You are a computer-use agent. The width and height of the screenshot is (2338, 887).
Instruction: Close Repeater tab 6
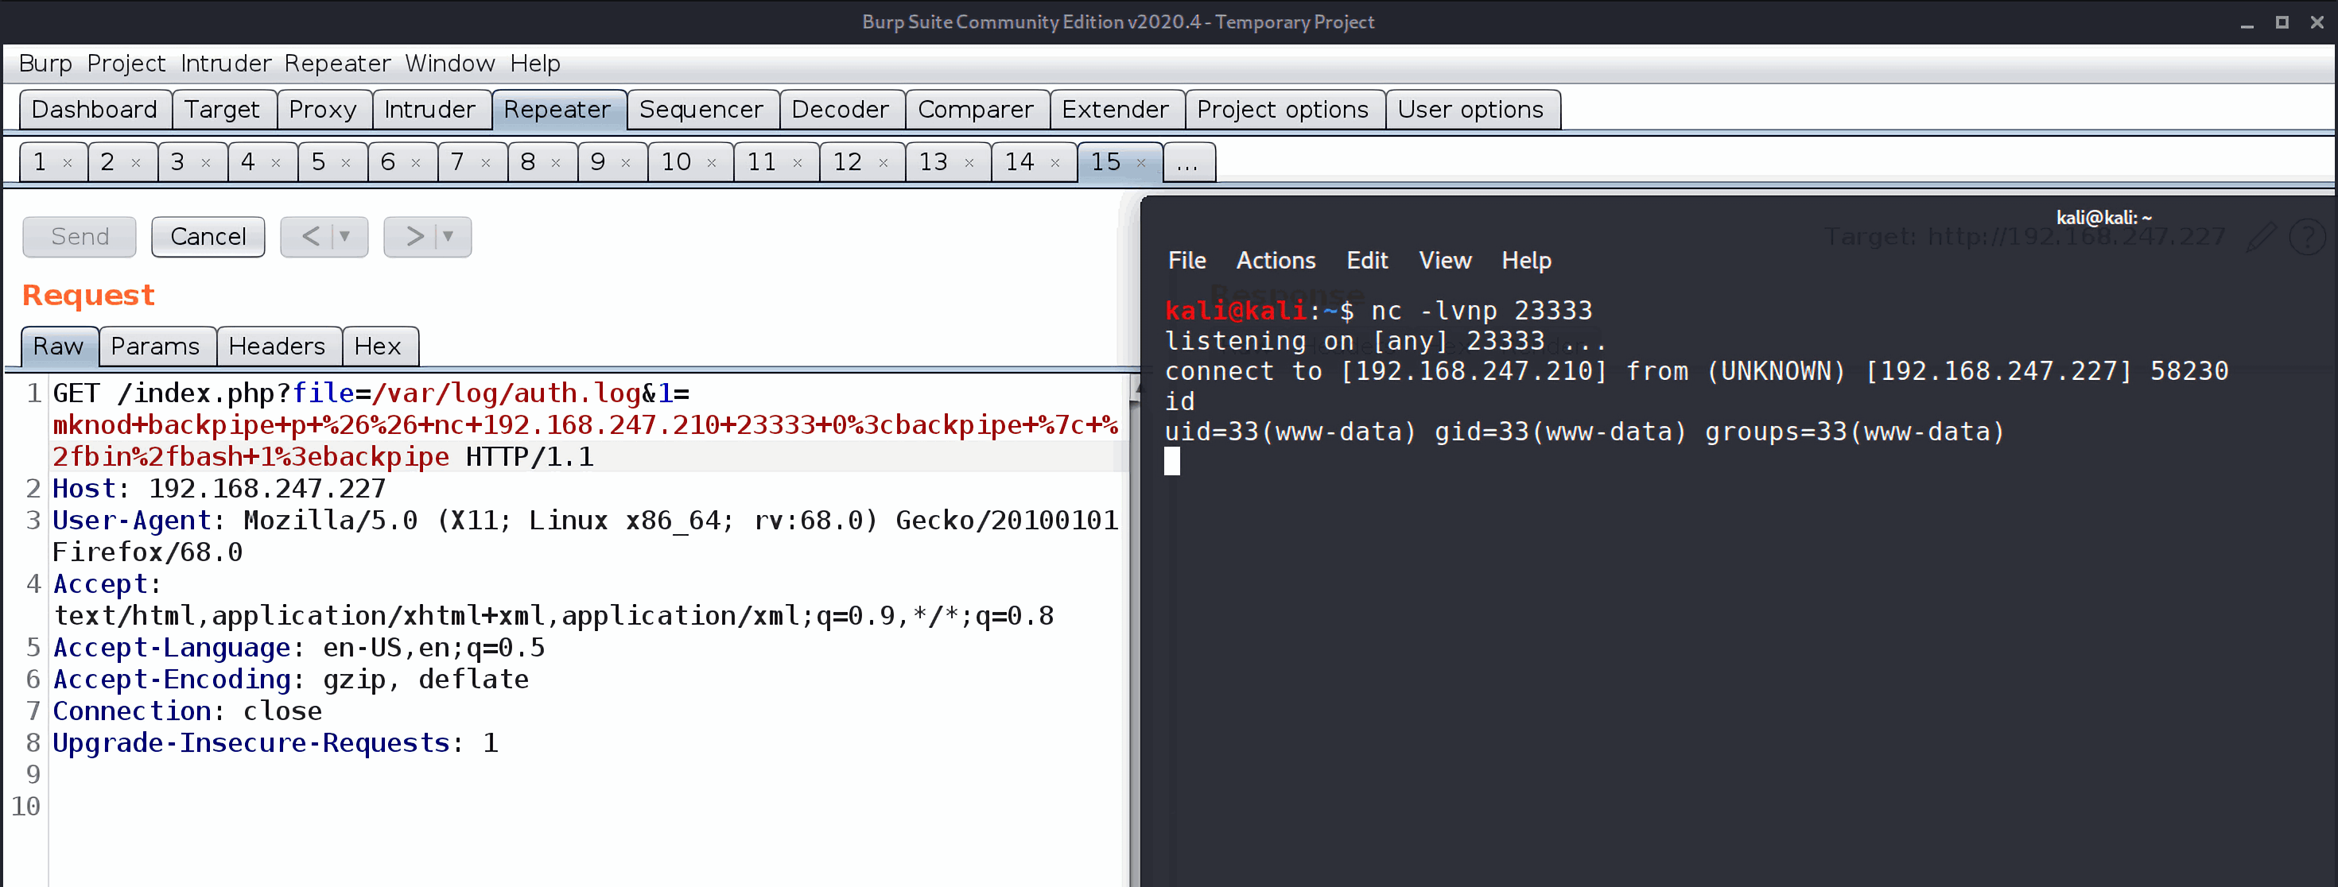tap(416, 163)
